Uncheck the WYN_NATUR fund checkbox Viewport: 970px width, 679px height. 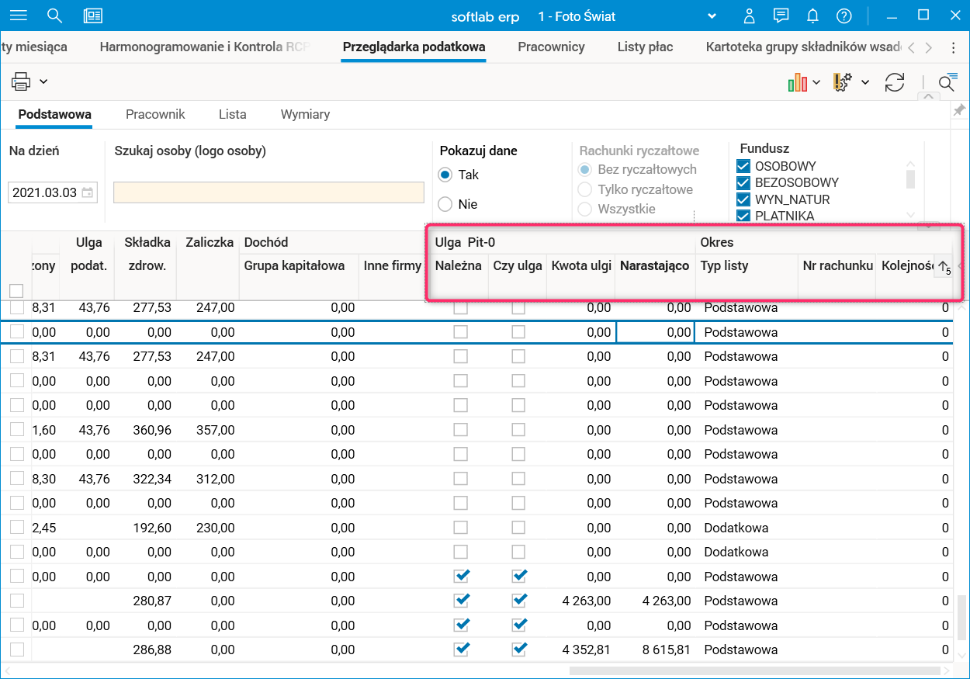(x=743, y=199)
